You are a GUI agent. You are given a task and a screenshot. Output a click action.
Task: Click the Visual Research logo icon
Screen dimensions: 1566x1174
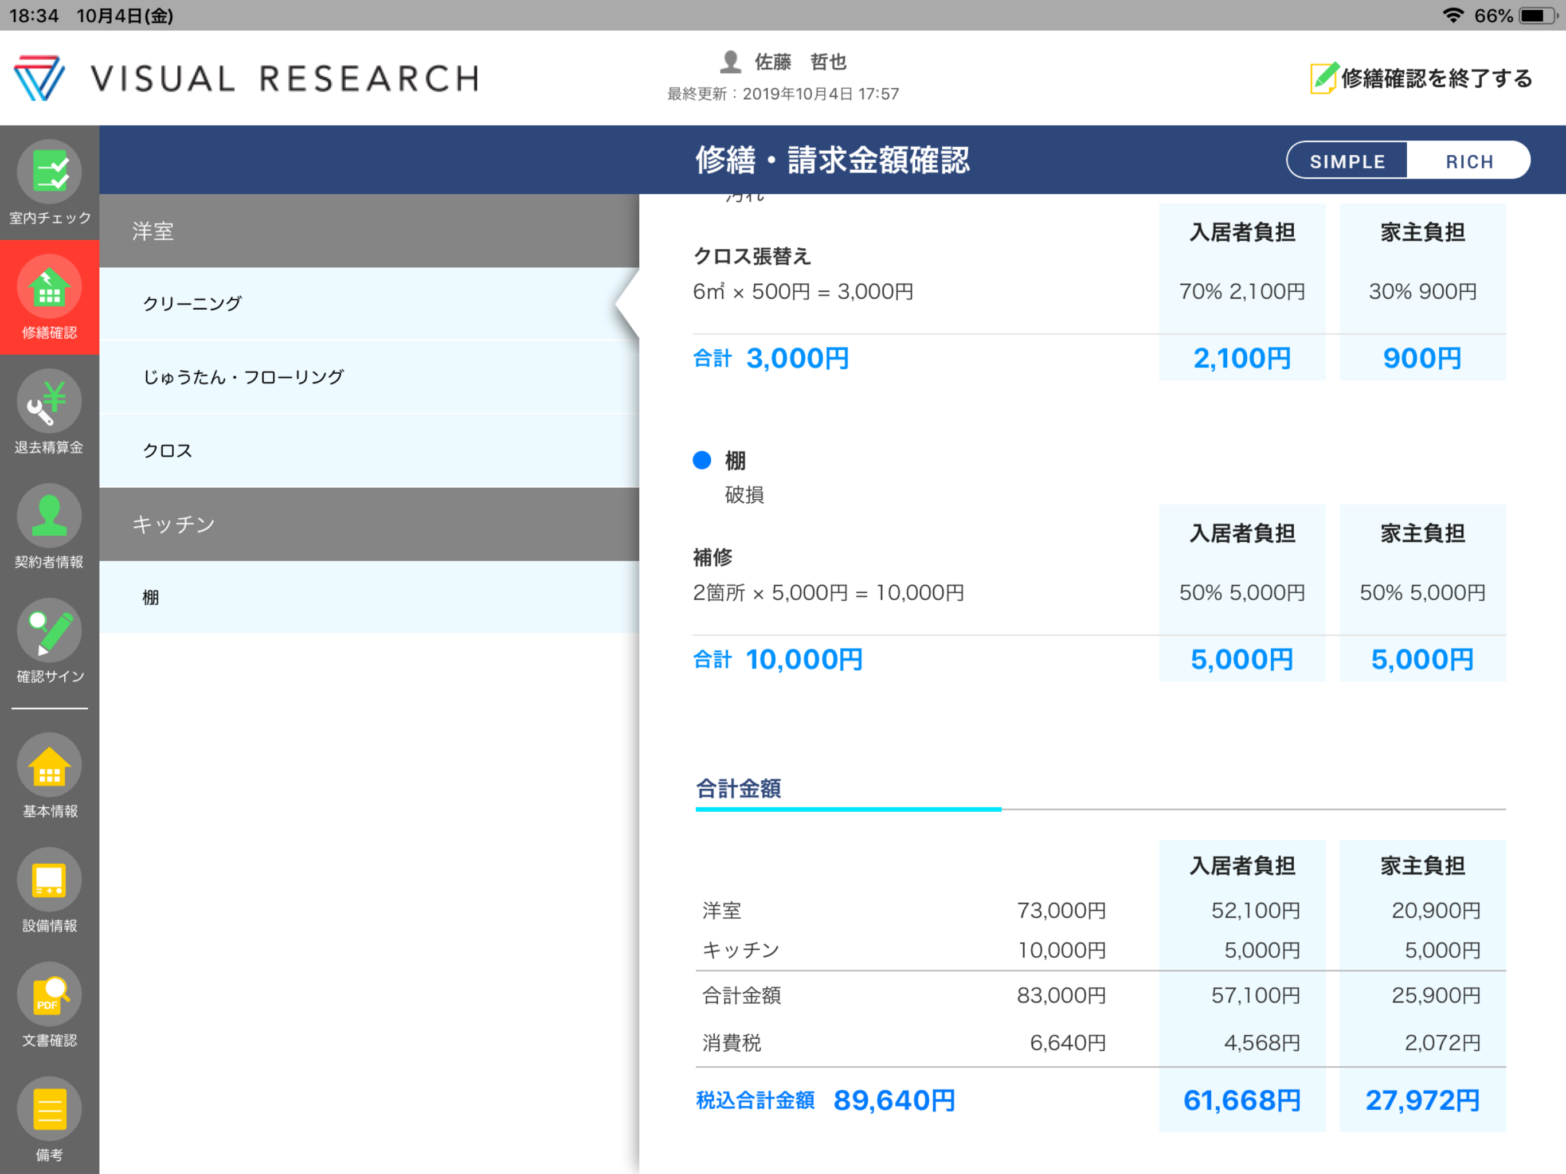point(40,78)
